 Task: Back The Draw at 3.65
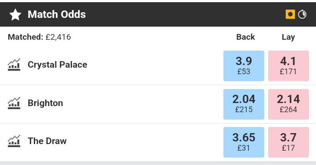pos(244,142)
